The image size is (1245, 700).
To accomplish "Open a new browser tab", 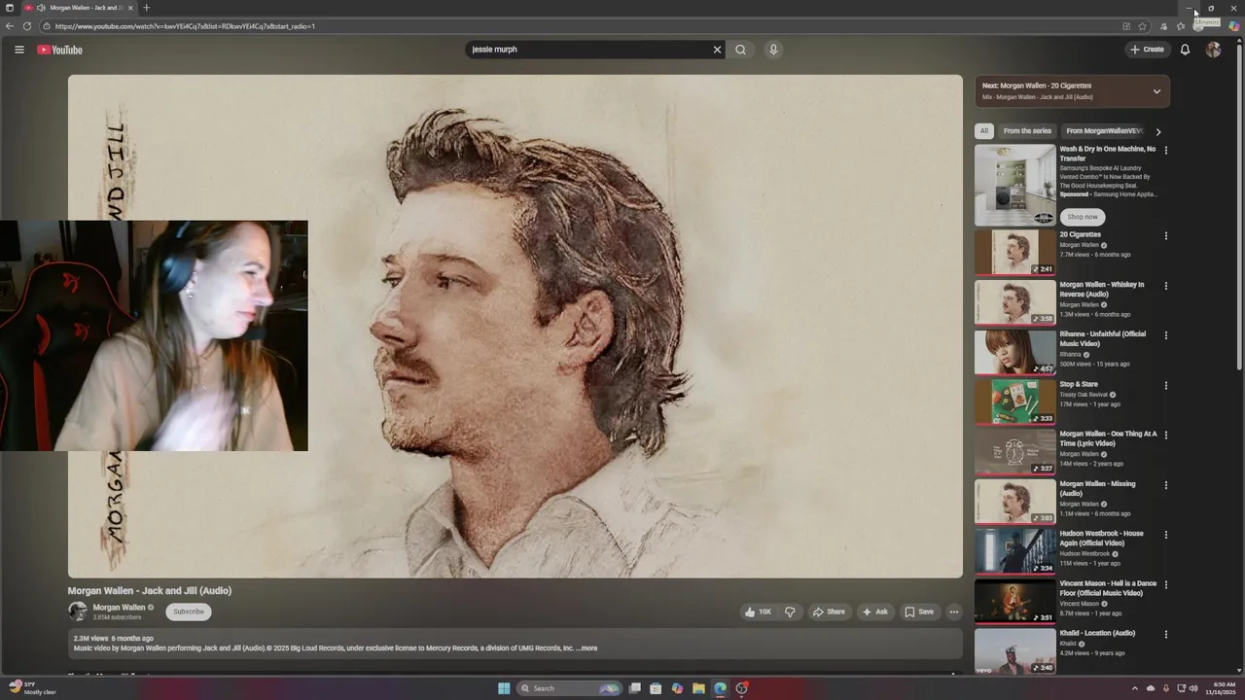I will (146, 8).
